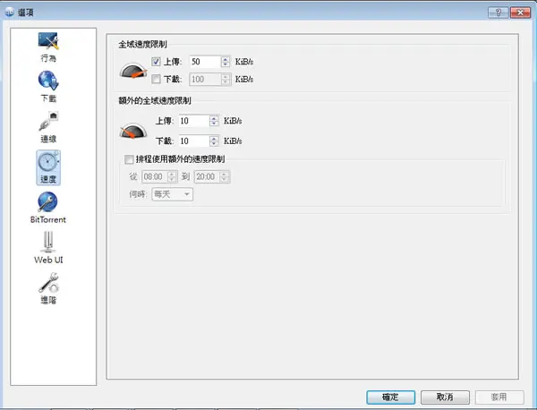
Task: Click the help question mark icon
Action: tap(498, 13)
